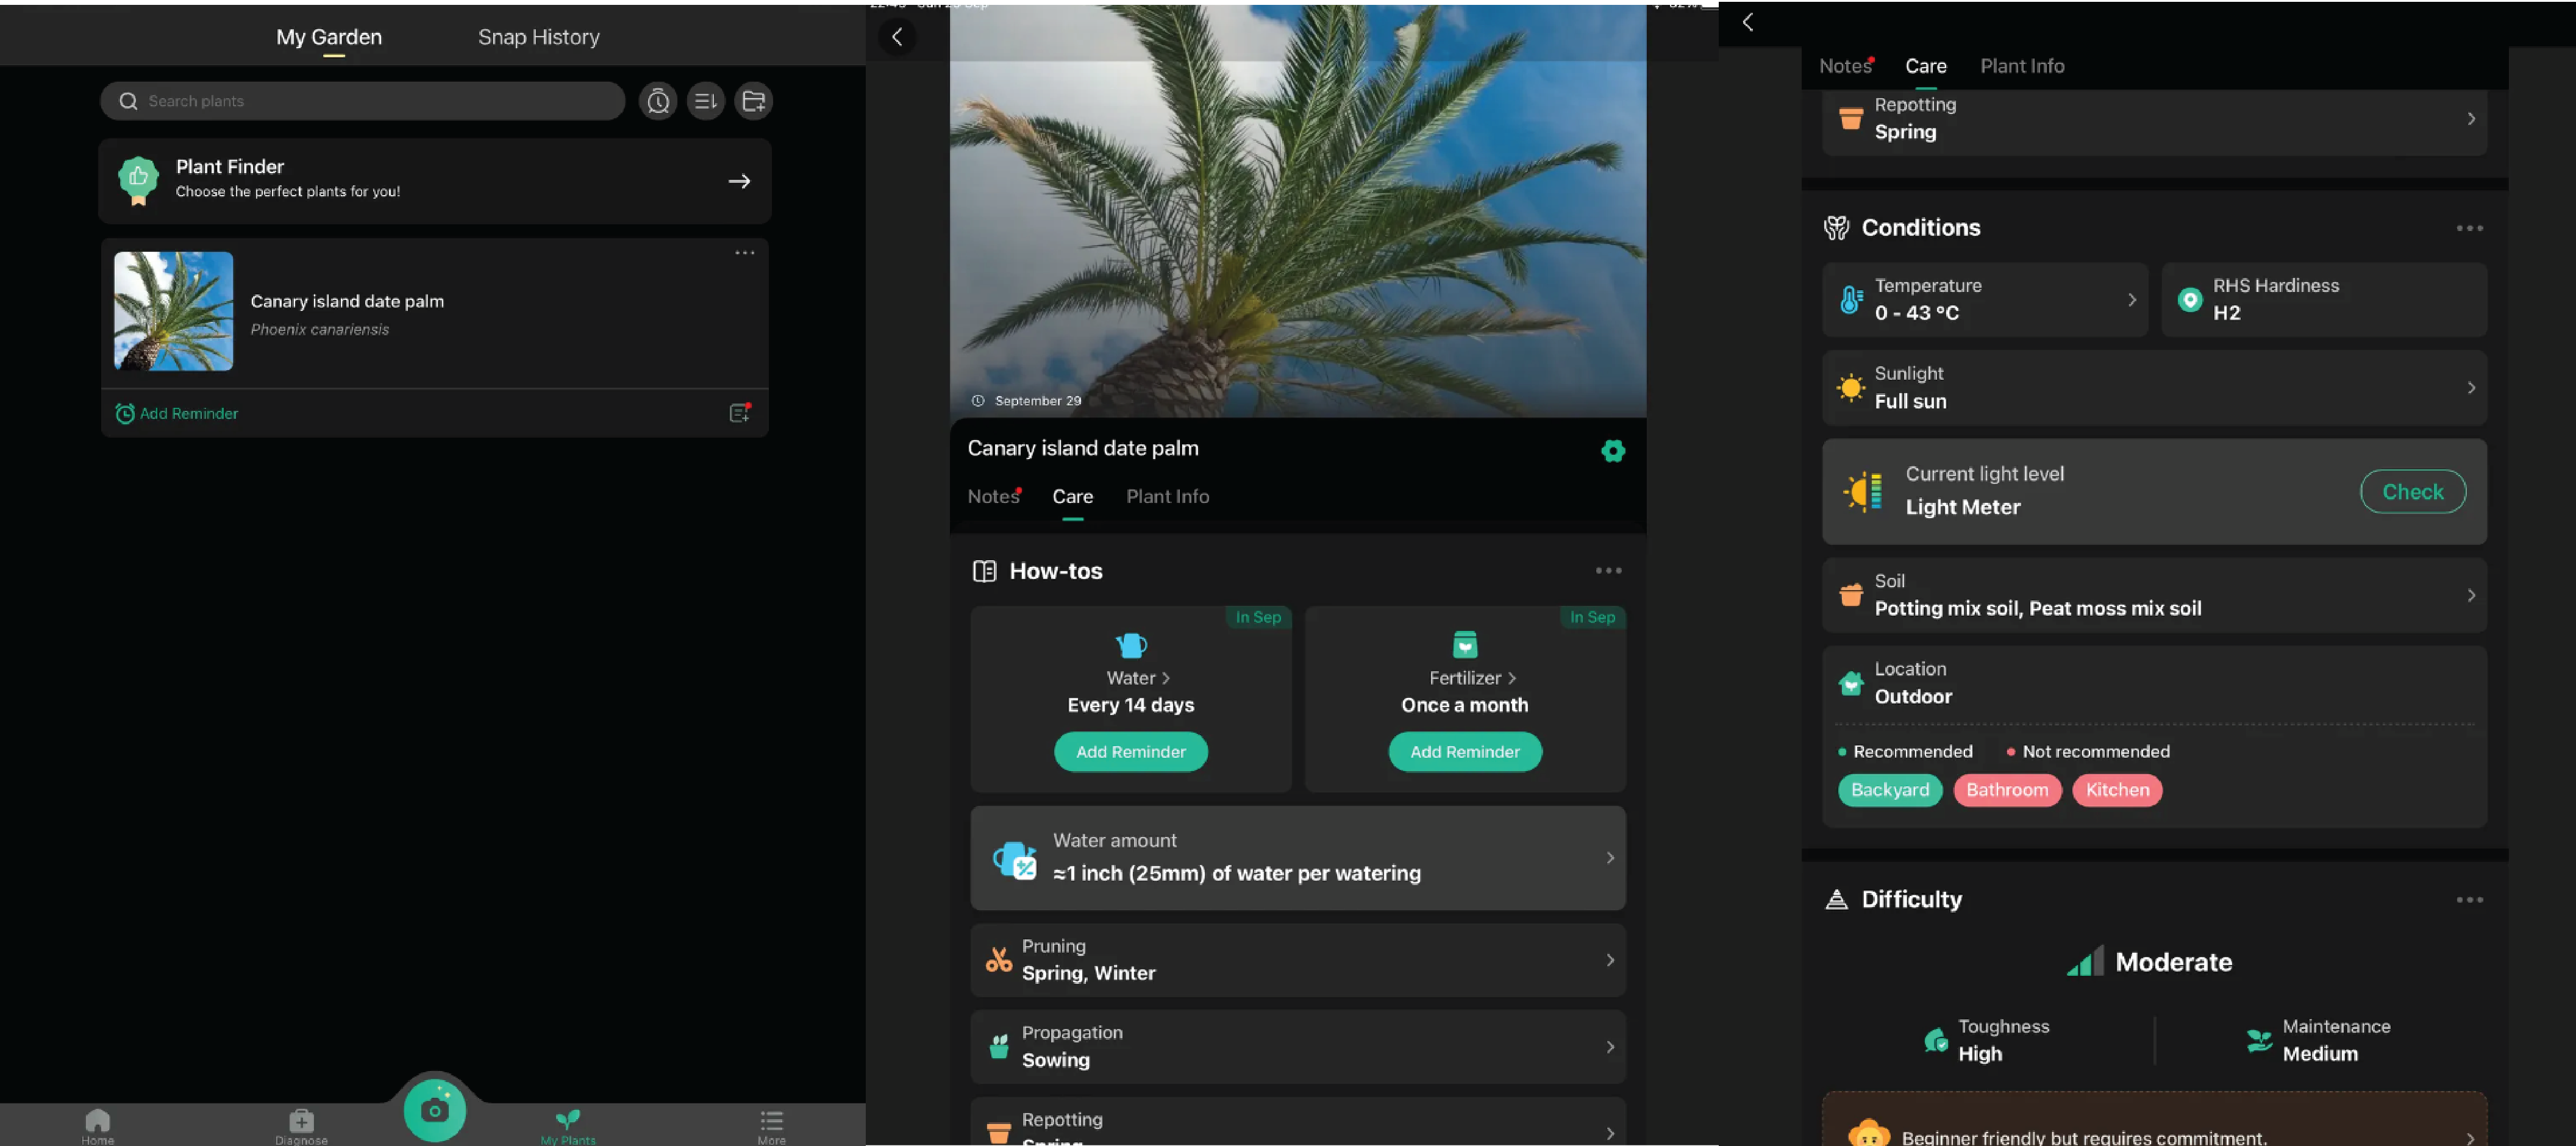Select the Backyard location tag
Image resolution: width=2576 pixels, height=1146 pixels.
(1889, 790)
